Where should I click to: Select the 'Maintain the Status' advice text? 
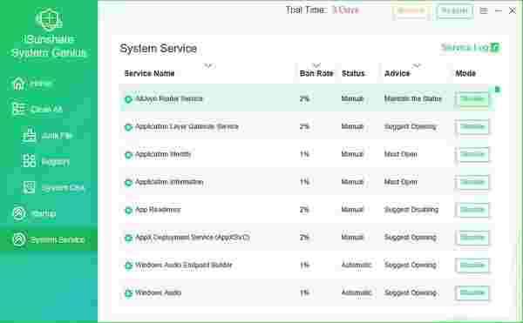tap(413, 98)
